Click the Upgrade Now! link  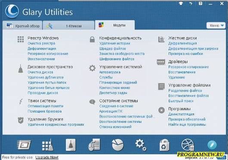(x=47, y=157)
